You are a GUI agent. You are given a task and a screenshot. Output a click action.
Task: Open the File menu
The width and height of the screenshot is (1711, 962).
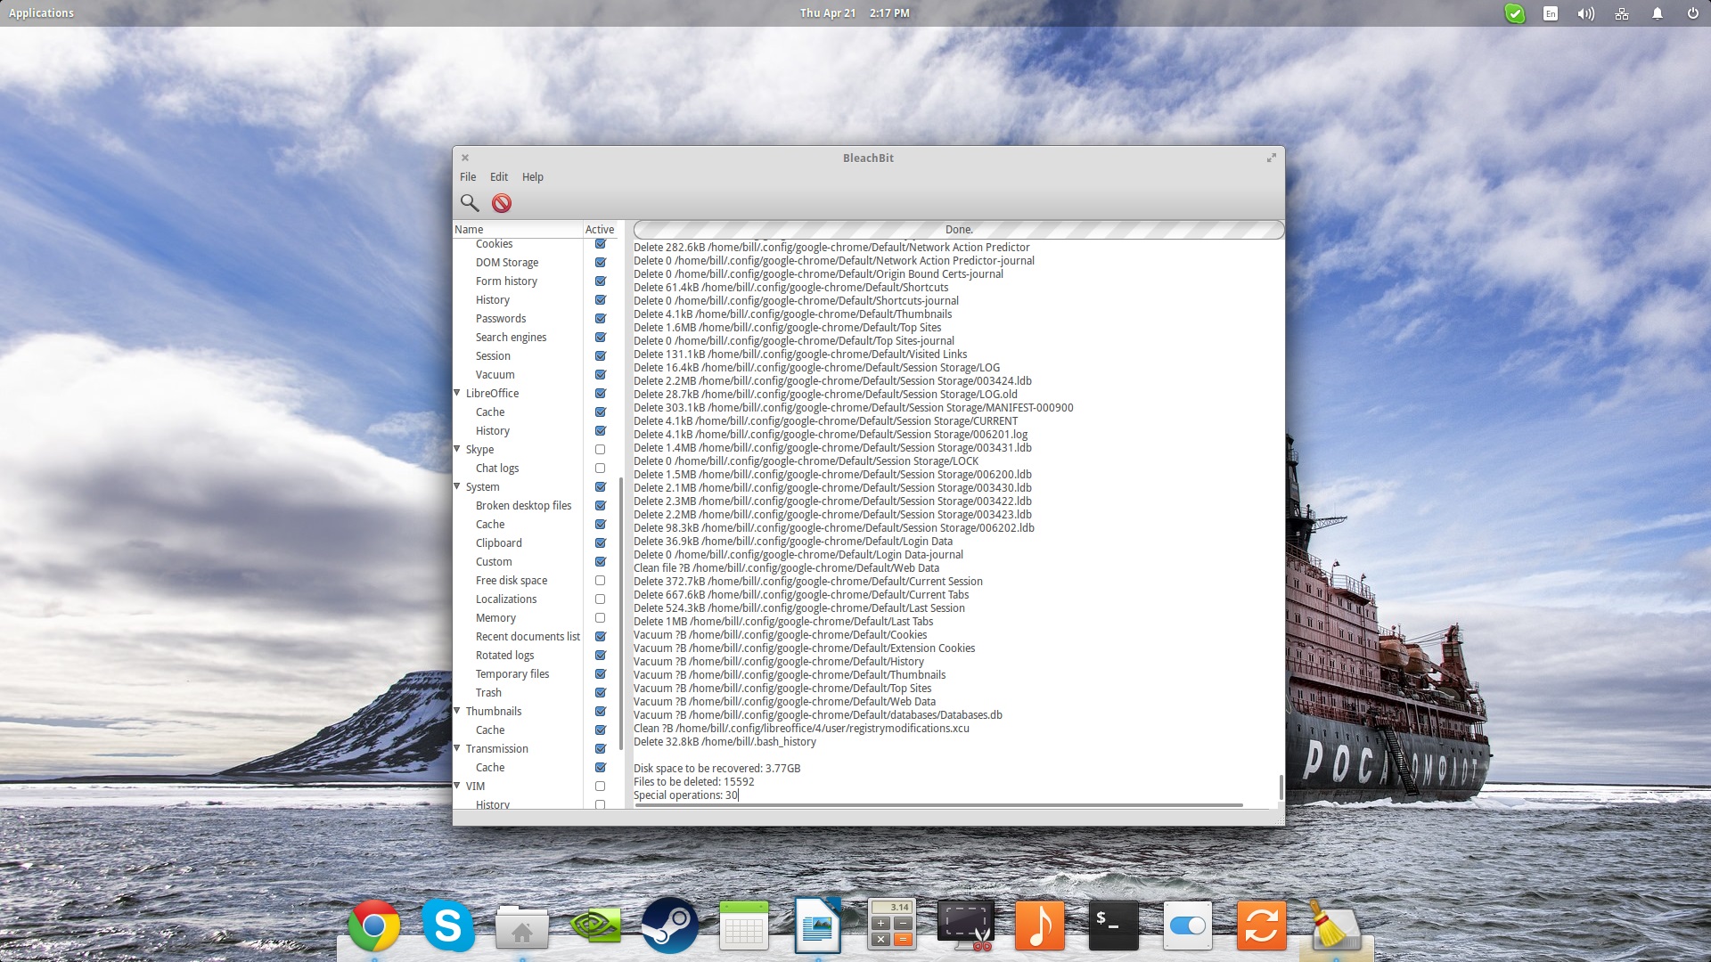pos(468,177)
